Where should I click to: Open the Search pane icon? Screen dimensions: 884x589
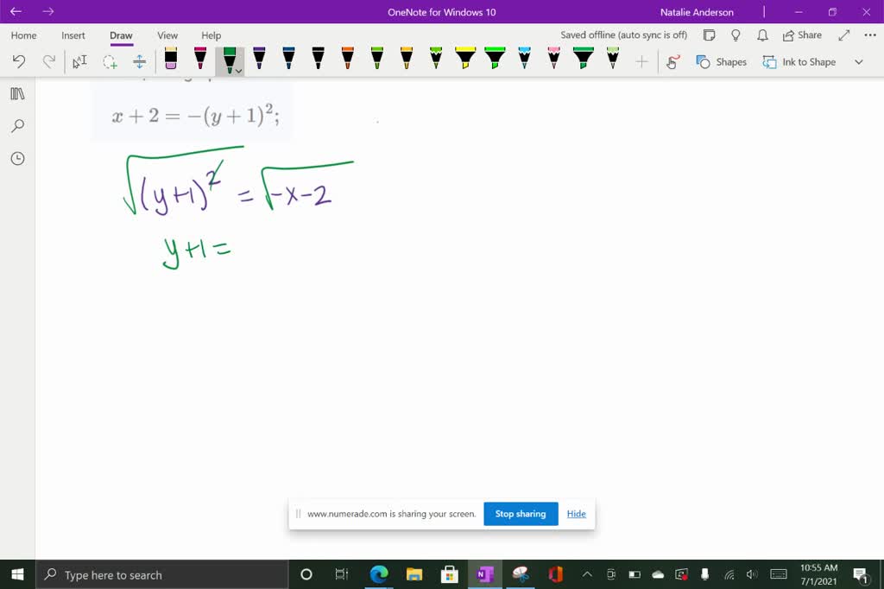click(x=16, y=126)
